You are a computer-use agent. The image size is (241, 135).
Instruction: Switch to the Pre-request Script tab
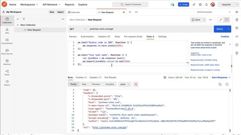(133, 37)
